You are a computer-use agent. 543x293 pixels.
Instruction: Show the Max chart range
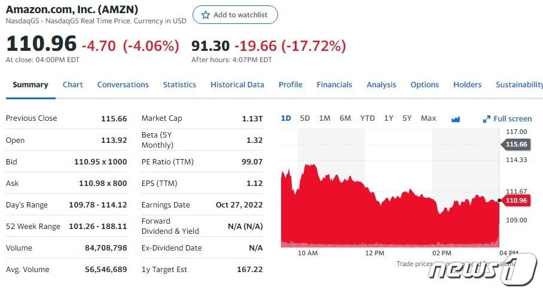coord(428,118)
